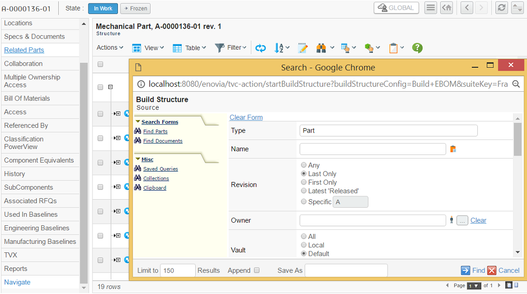Image resolution: width=527 pixels, height=294 pixels.
Task: Click the hamburger menu icon near GLOBAL
Action: pyautogui.click(x=430, y=8)
